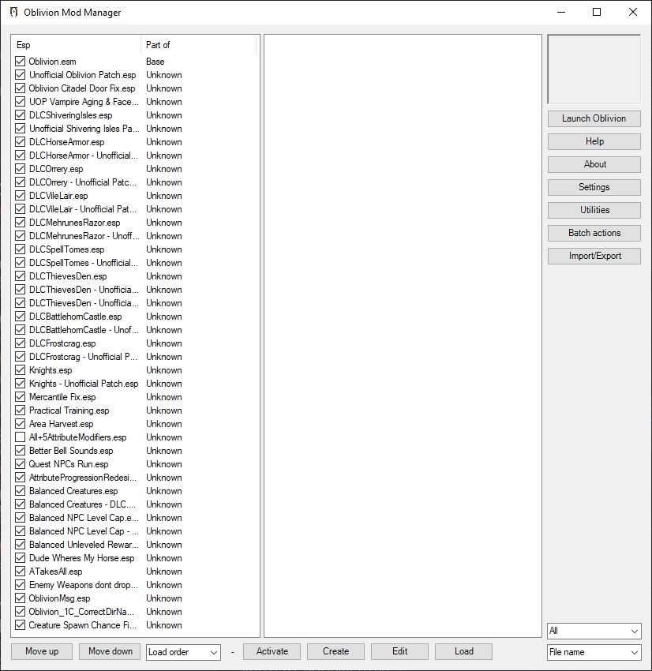Disable DLCShiveringIsles.esp checkbox
This screenshot has width=652, height=671.
click(20, 115)
